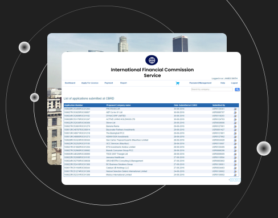Open edit icon for ORCHESTRA Consulting & Management
Image resolution: width=278 pixels, height=218 pixels.
tap(235, 161)
